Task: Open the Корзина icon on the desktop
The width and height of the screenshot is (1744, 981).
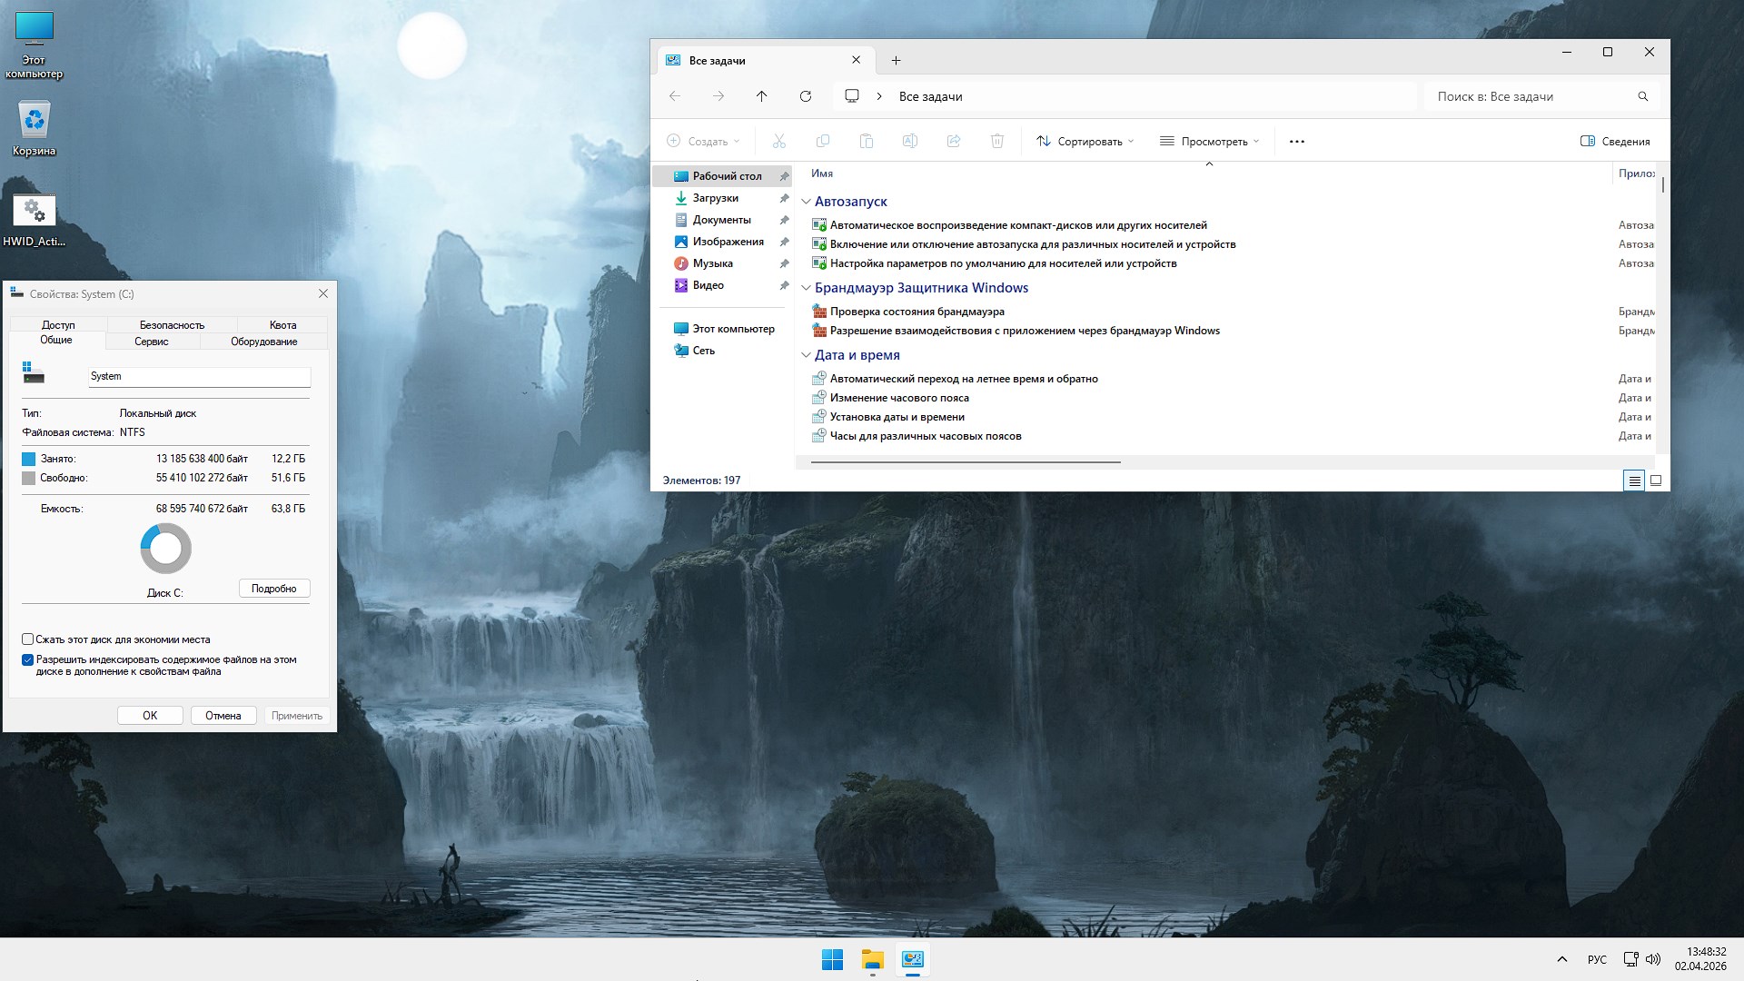Action: pos(34,118)
